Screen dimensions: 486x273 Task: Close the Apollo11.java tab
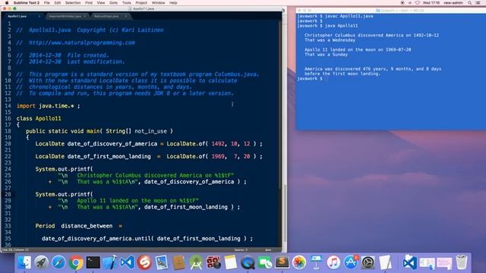click(39, 16)
